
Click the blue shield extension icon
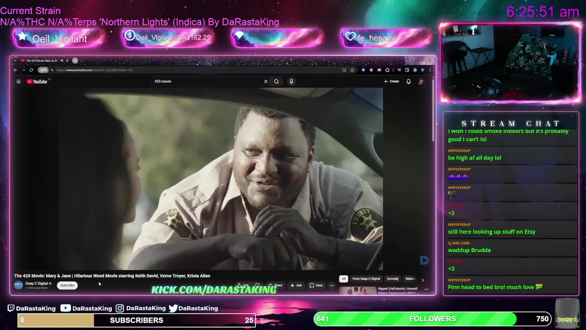[364, 70]
